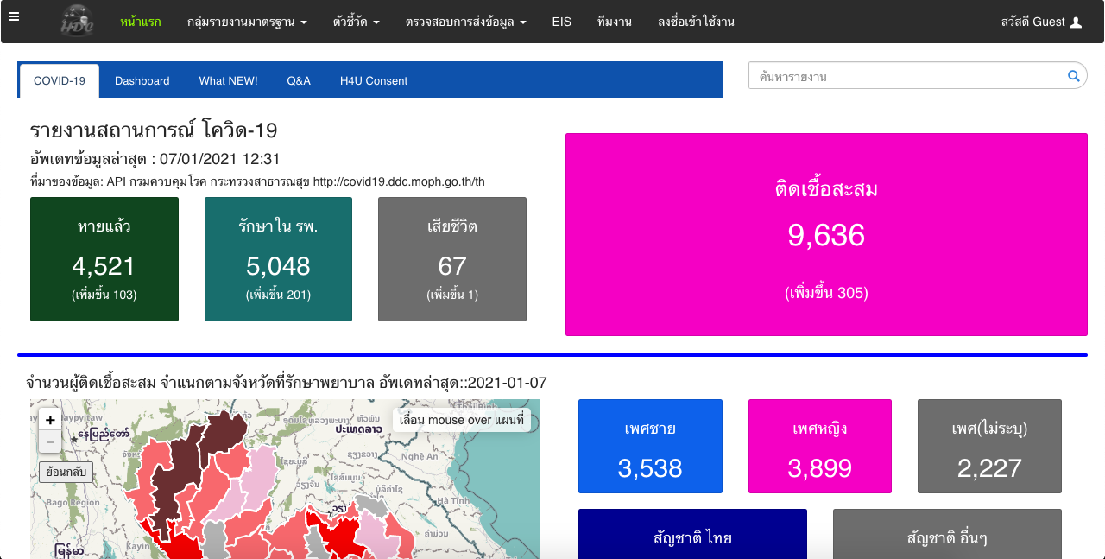Open the hamburger menu icon
This screenshot has height=559, width=1105.
click(14, 16)
